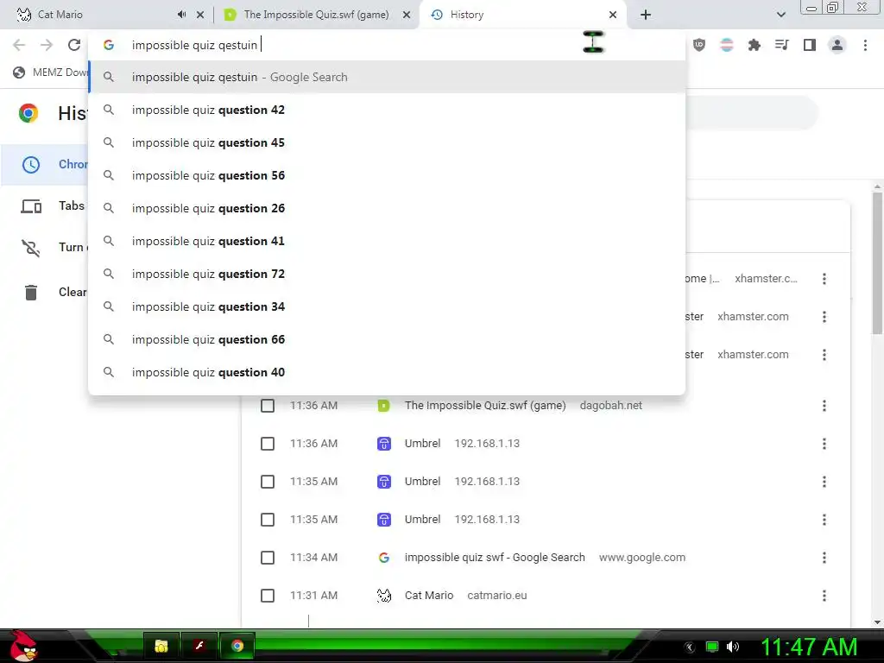
Task: Open 'impossible quiz swf - Google Search' history link
Action: pyautogui.click(x=495, y=558)
